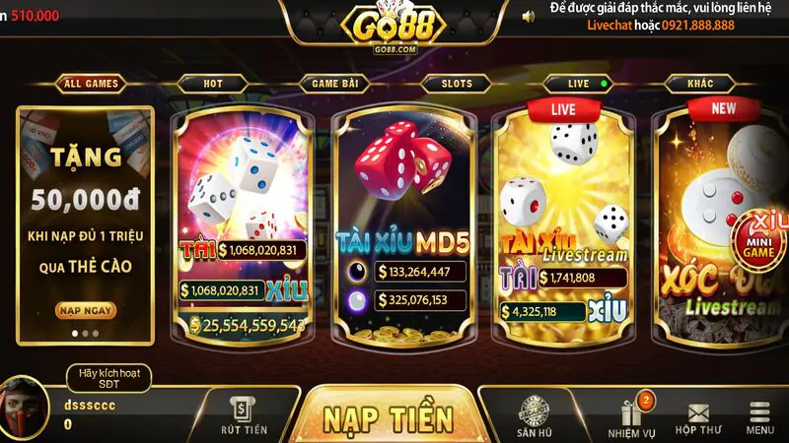Switch to the GAME BÀI tab
The height and width of the screenshot is (443, 789).
click(x=335, y=84)
